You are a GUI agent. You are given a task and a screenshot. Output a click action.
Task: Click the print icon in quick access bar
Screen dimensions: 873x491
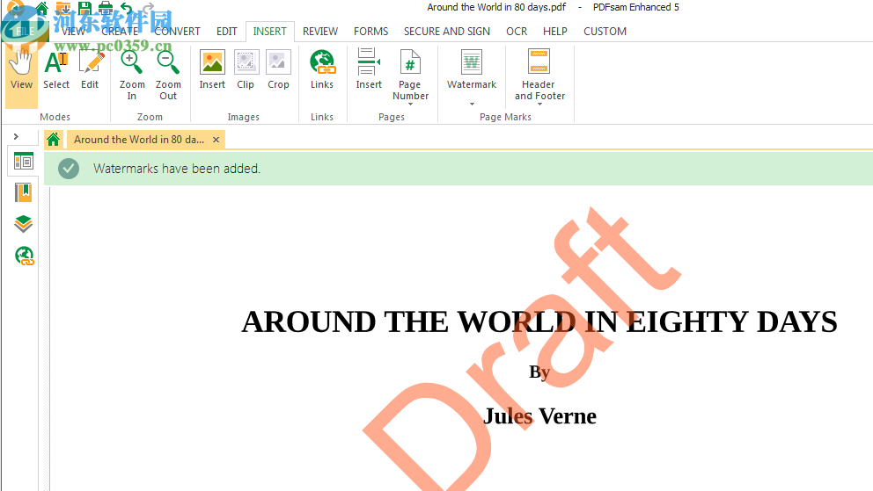[x=106, y=8]
